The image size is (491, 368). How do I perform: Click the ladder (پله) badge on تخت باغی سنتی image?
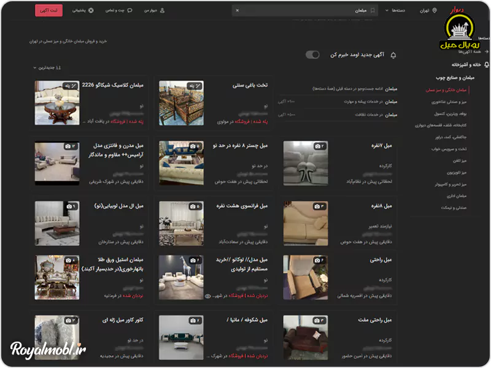point(195,86)
